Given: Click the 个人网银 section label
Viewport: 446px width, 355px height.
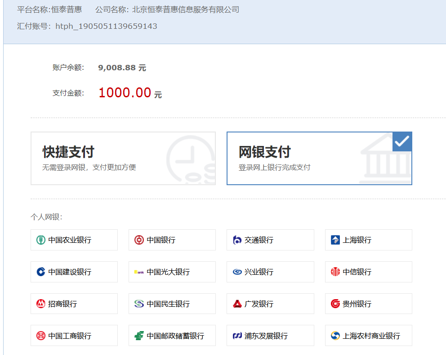Looking at the screenshot, I should click(x=46, y=217).
